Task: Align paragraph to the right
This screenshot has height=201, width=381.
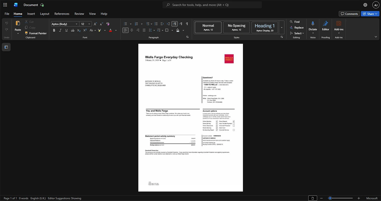Action: 138,30
